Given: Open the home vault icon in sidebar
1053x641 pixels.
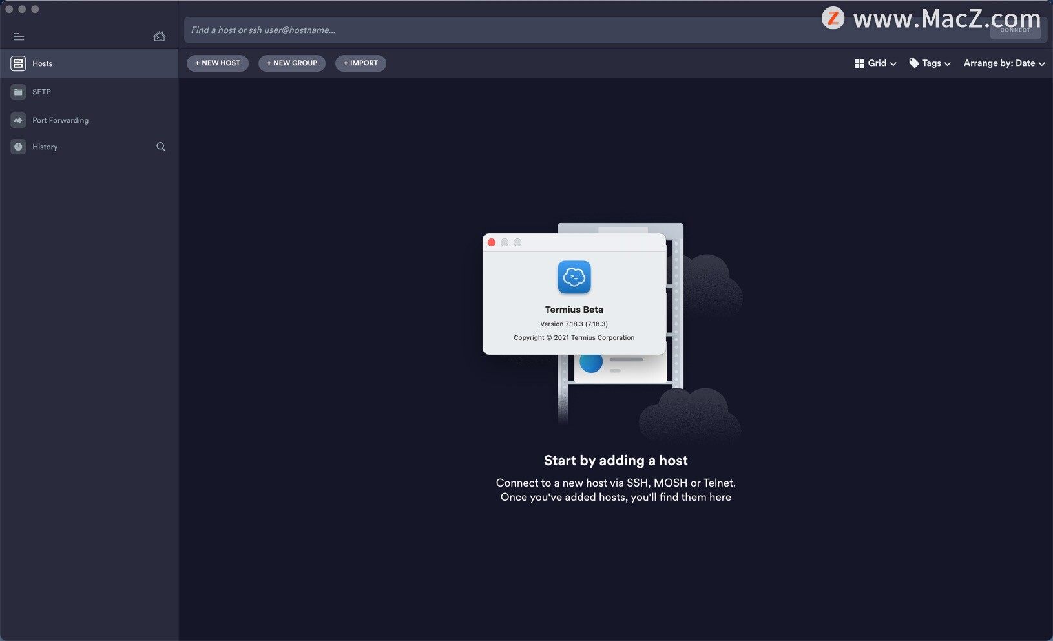Looking at the screenshot, I should click(159, 36).
